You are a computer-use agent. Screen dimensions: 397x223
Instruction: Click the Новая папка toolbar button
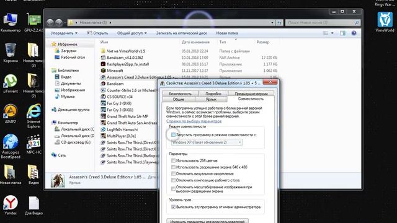[x=227, y=33]
